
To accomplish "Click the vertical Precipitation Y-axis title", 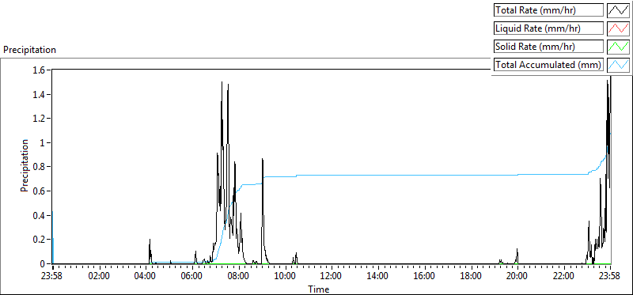I will (x=25, y=165).
